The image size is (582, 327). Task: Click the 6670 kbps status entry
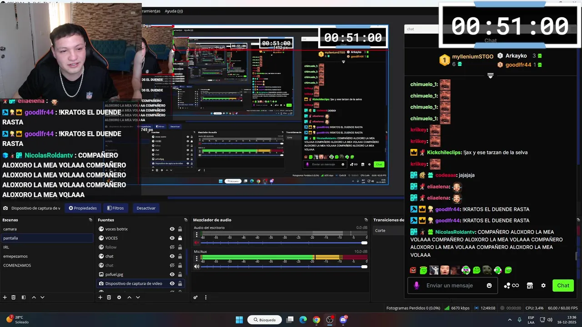pyautogui.click(x=457, y=308)
